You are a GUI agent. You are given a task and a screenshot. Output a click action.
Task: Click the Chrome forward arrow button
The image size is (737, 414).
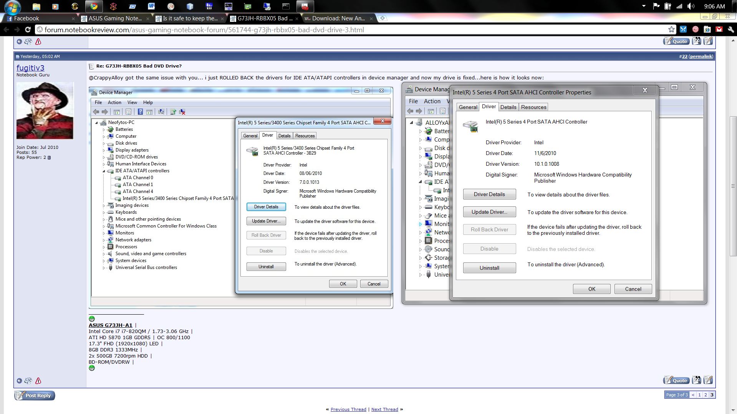[x=17, y=30]
